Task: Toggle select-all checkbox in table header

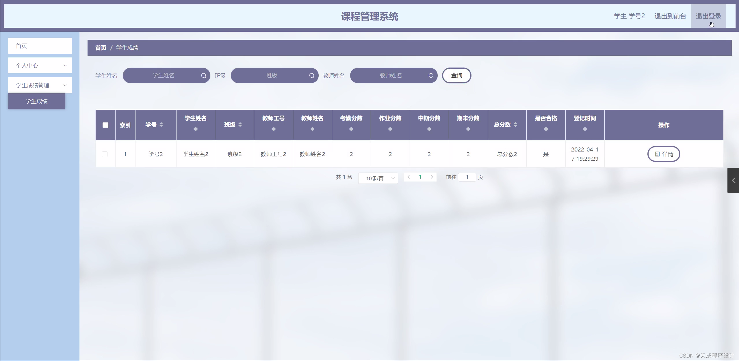Action: pos(105,125)
